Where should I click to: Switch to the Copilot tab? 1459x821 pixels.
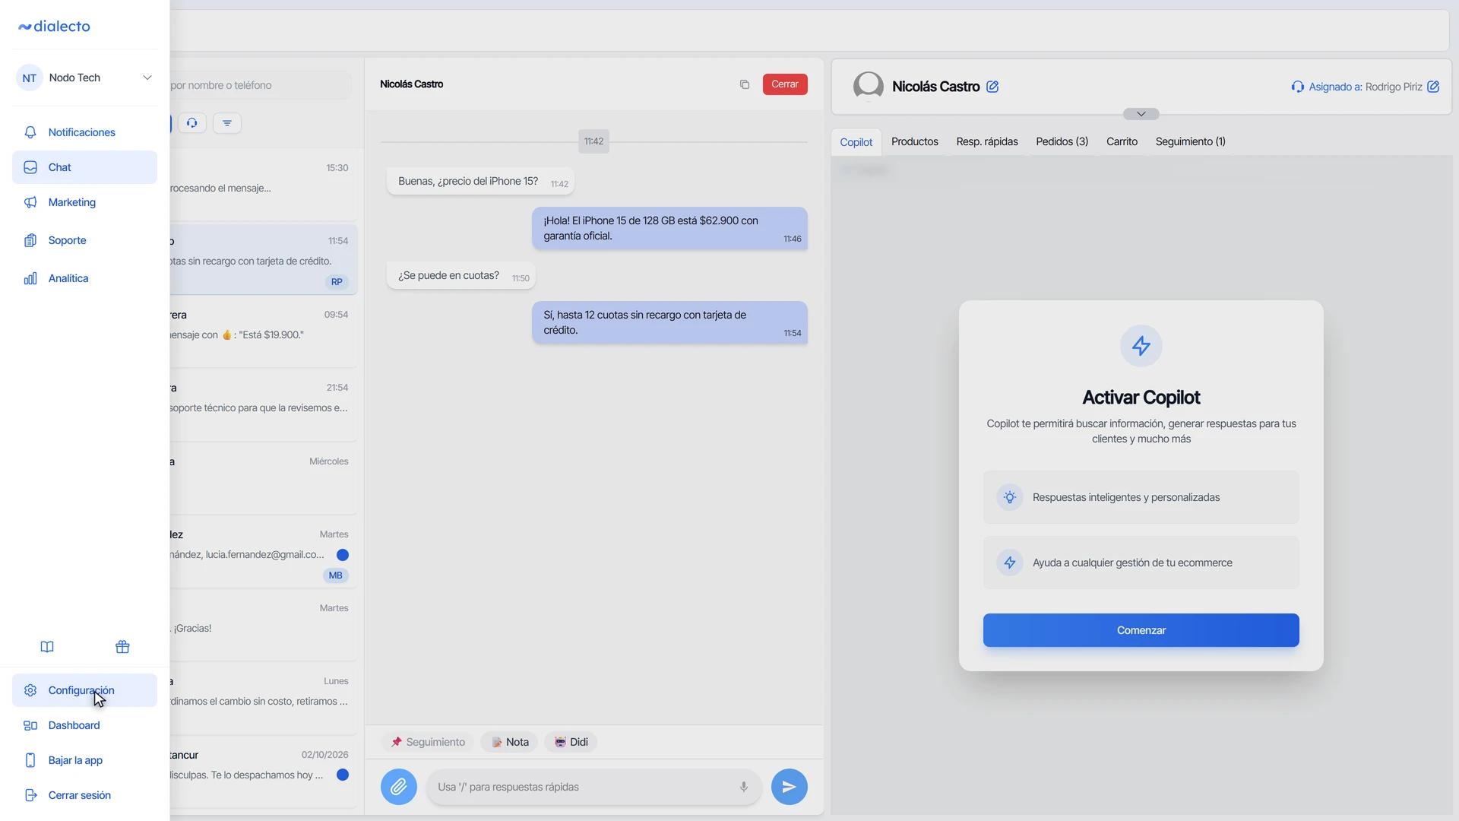point(856,142)
